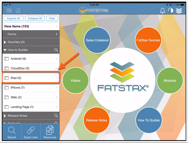
Task: Open the Search tab at bottom
Action: pos(12,132)
